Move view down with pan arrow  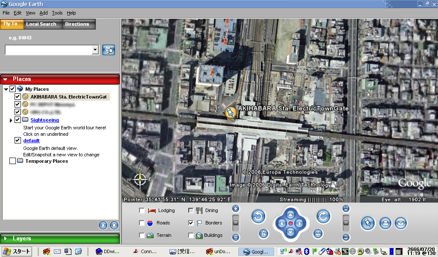(290, 232)
